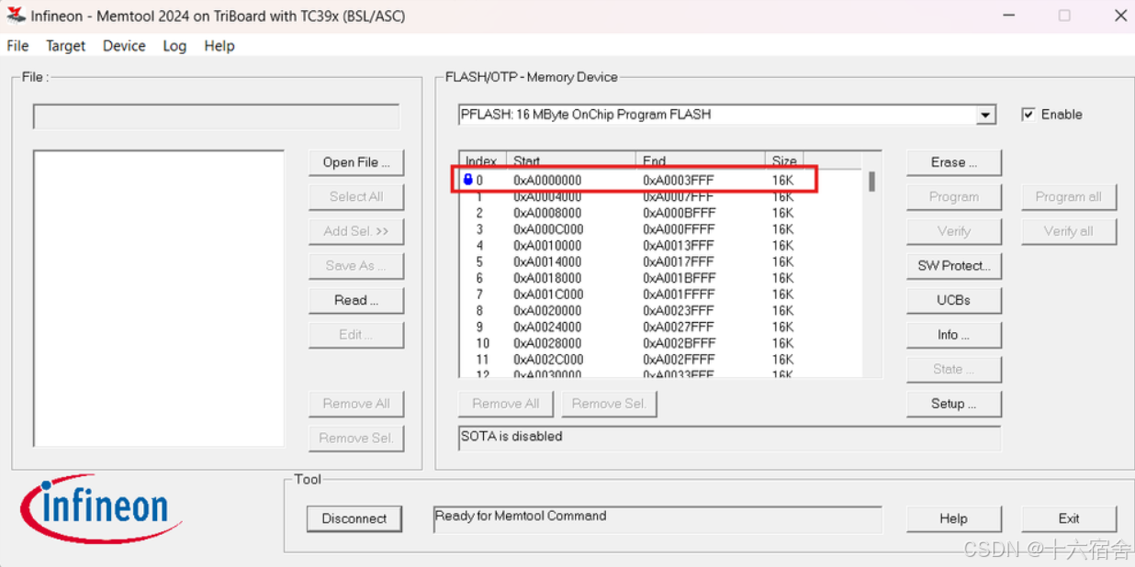The width and height of the screenshot is (1135, 567).
Task: Click the End column header
Action: pyautogui.click(x=700, y=161)
